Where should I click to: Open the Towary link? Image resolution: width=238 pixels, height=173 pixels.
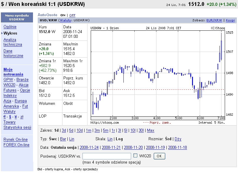[x=9, y=122]
